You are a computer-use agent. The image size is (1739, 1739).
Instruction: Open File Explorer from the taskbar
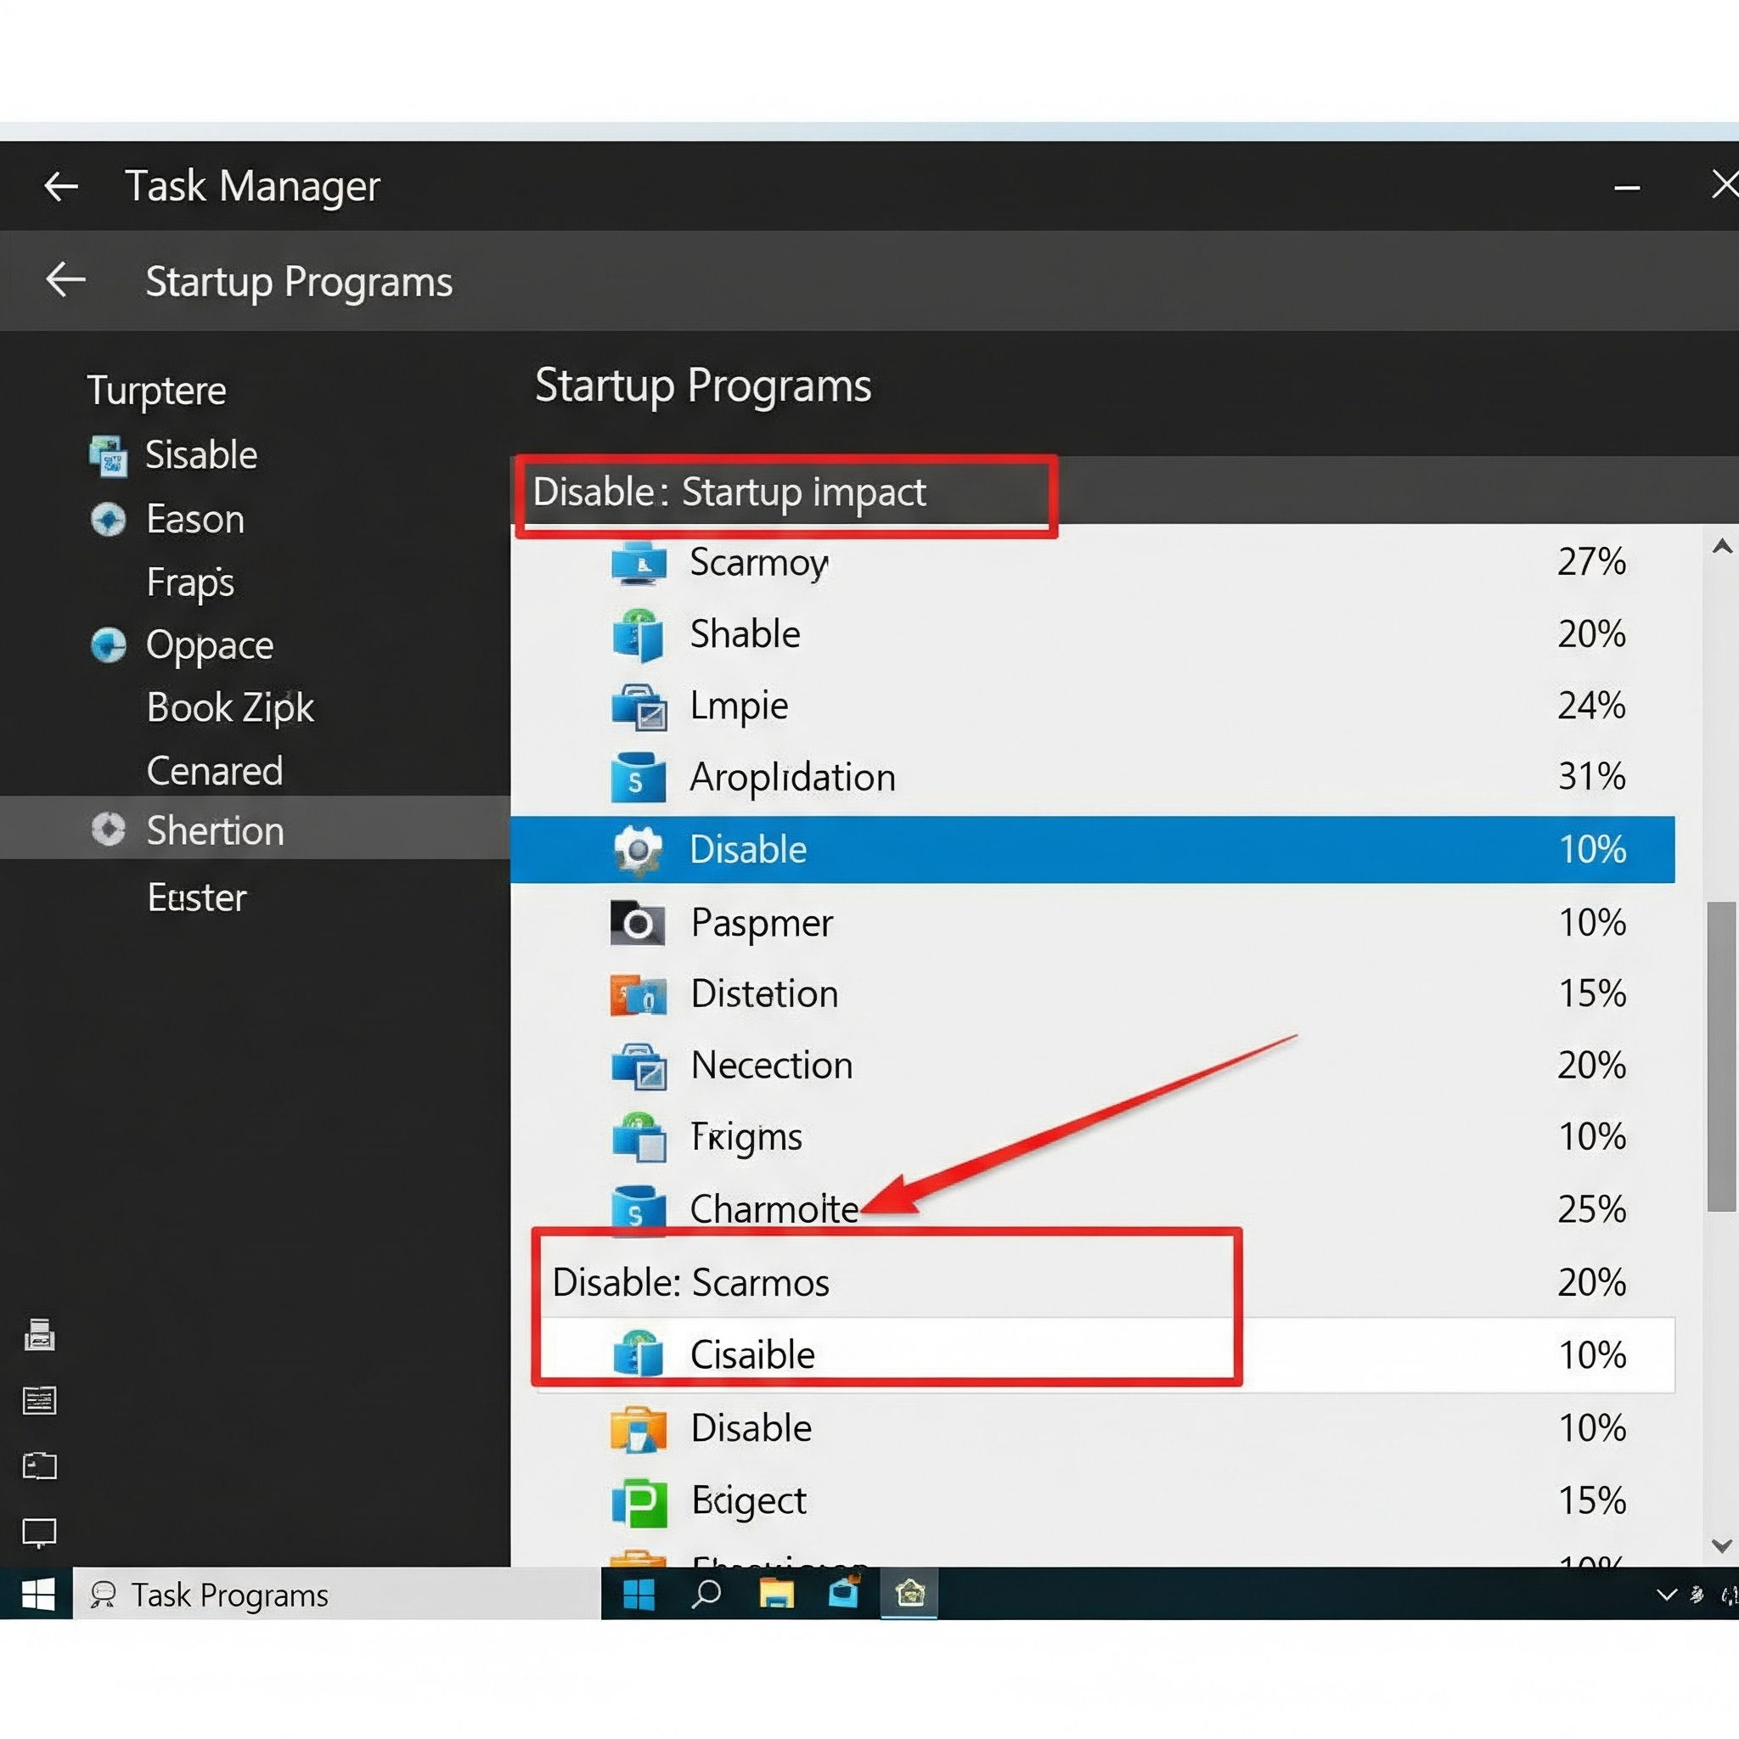[776, 1594]
